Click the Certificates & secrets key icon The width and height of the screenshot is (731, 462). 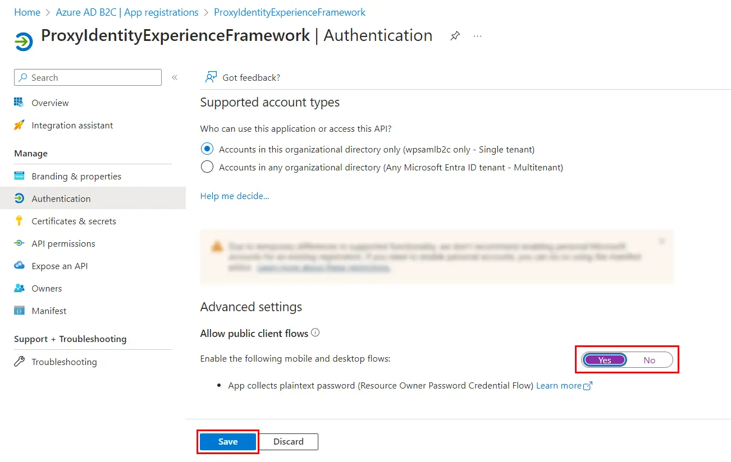[x=19, y=221]
